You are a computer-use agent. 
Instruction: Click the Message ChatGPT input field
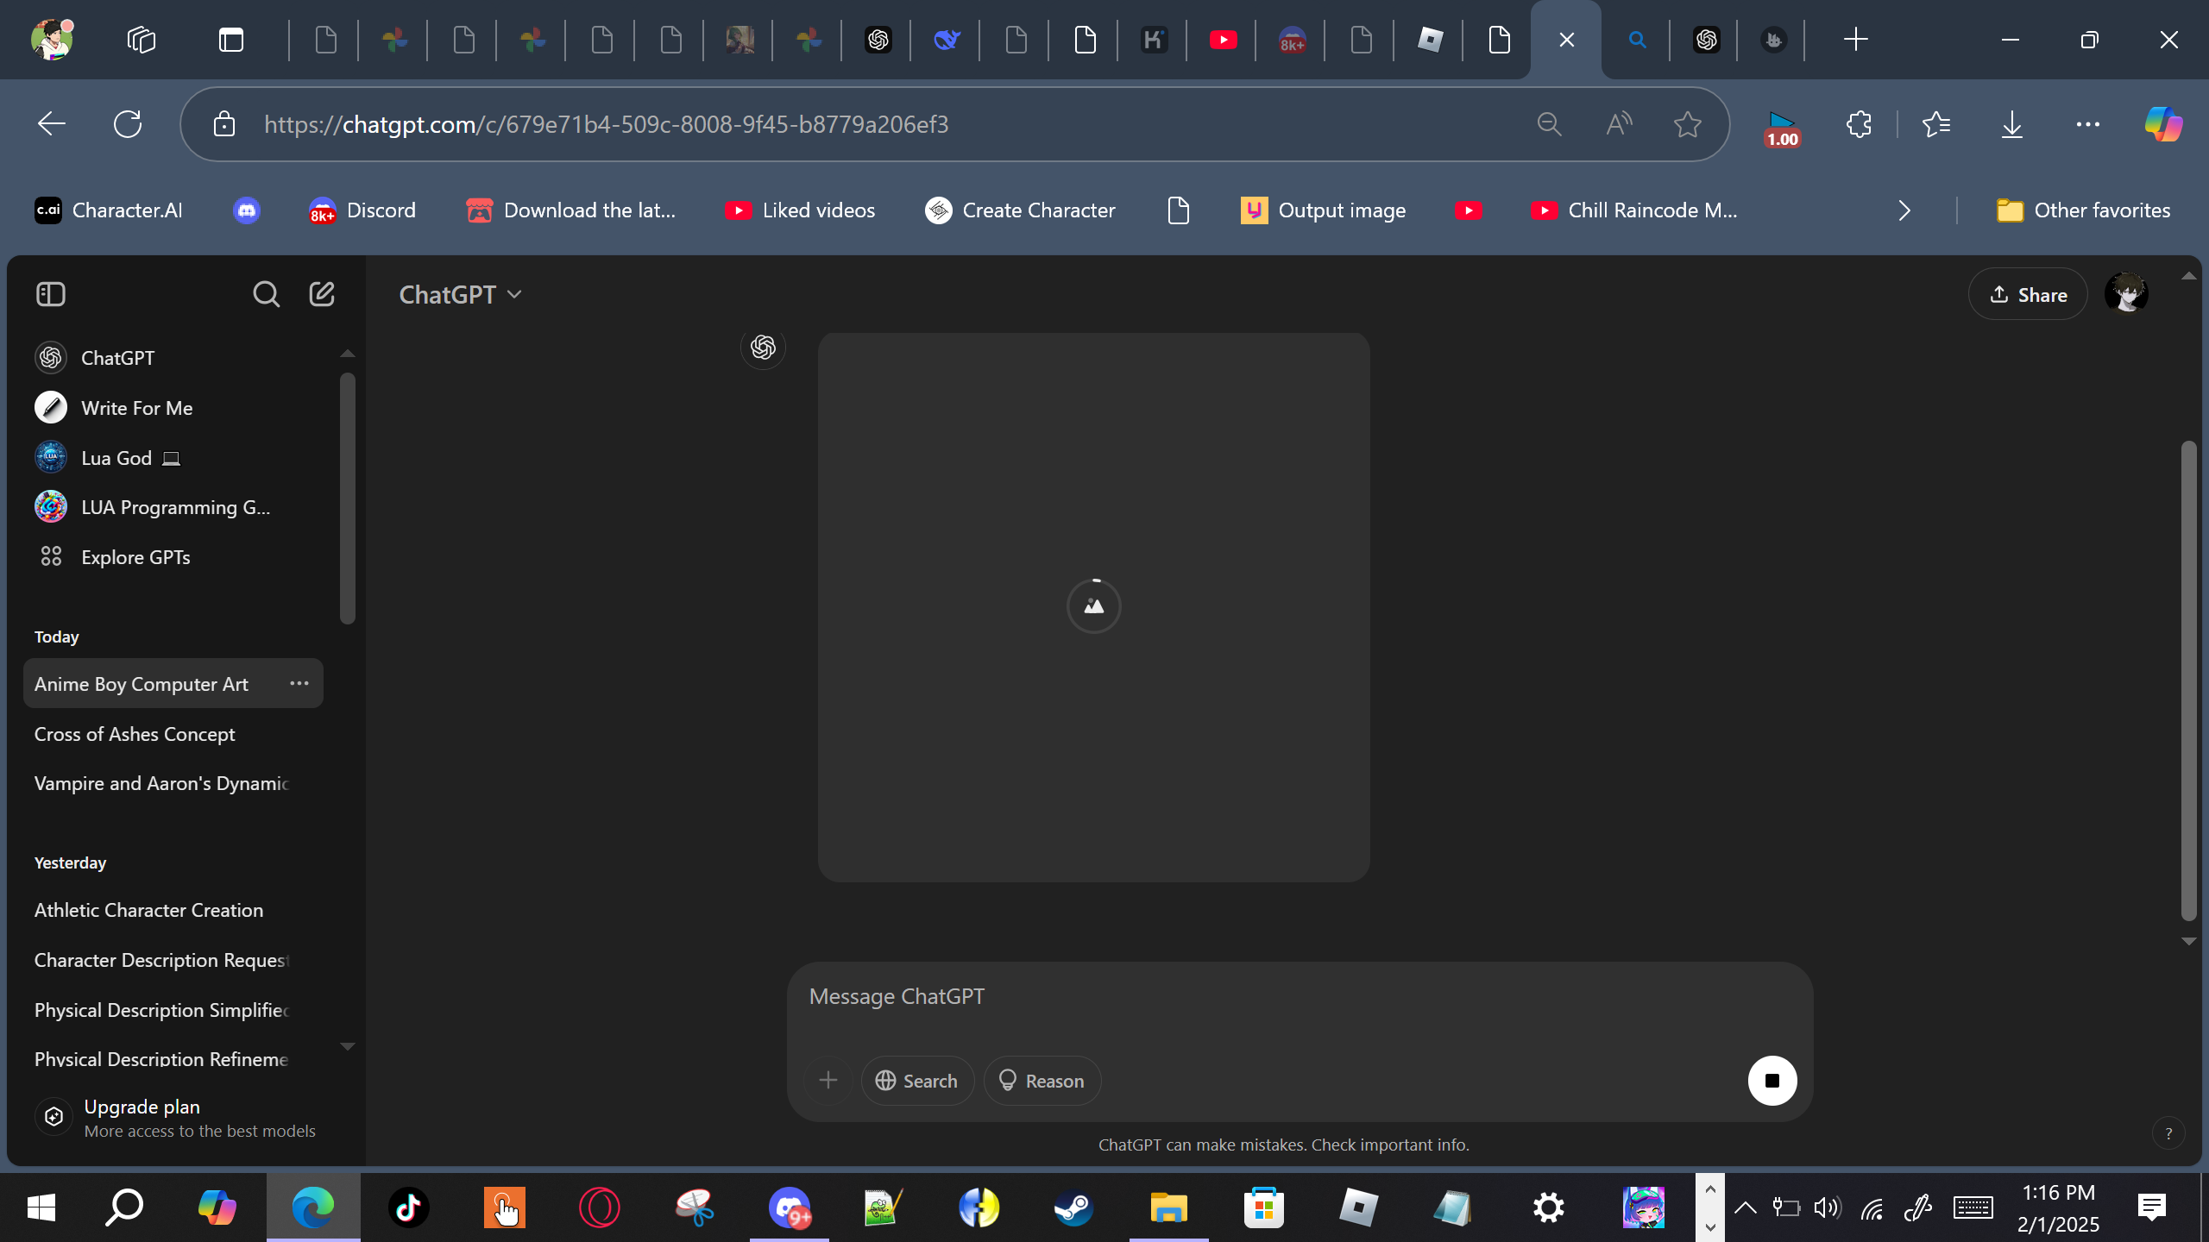click(x=1294, y=997)
